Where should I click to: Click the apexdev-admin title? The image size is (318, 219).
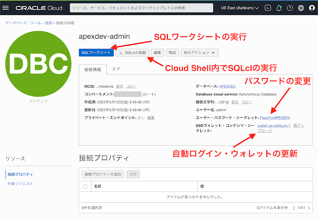coord(104,36)
